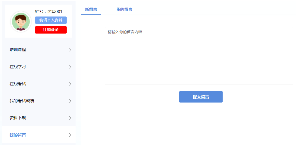Viewport: 296px width, 145px height.
Task: Click the arrow icon beside sidebar 我的留言
Action: click(70, 135)
